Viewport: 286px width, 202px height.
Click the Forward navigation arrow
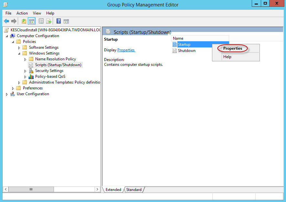[x=13, y=21]
